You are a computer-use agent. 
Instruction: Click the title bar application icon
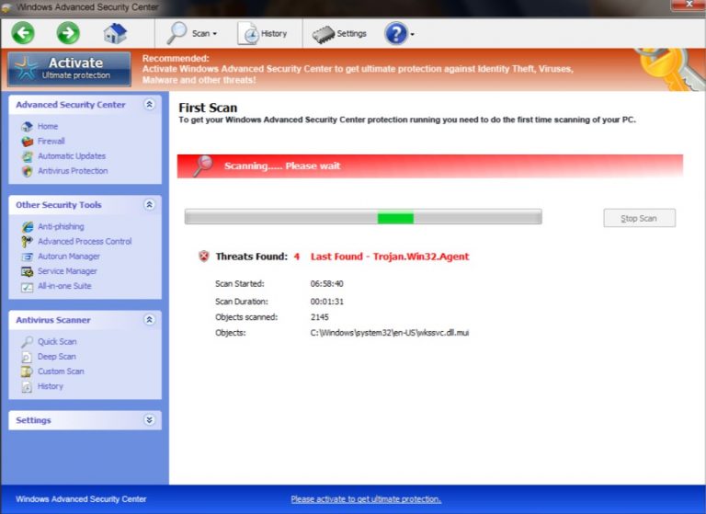[6, 7]
